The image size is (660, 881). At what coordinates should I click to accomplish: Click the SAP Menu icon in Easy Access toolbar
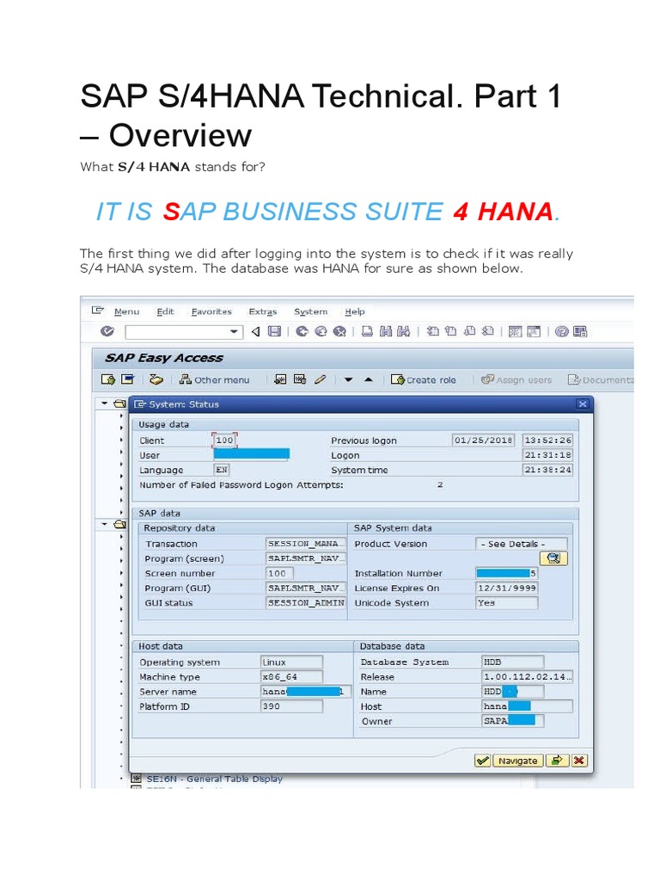click(x=128, y=379)
